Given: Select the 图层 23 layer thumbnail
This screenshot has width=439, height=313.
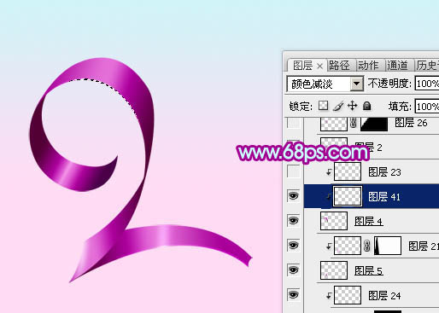Looking at the screenshot, I should coord(348,171).
